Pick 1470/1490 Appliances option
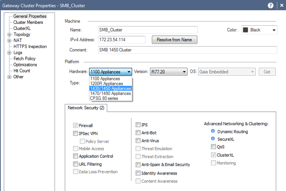This screenshot has width=286, height=191. (111, 93)
